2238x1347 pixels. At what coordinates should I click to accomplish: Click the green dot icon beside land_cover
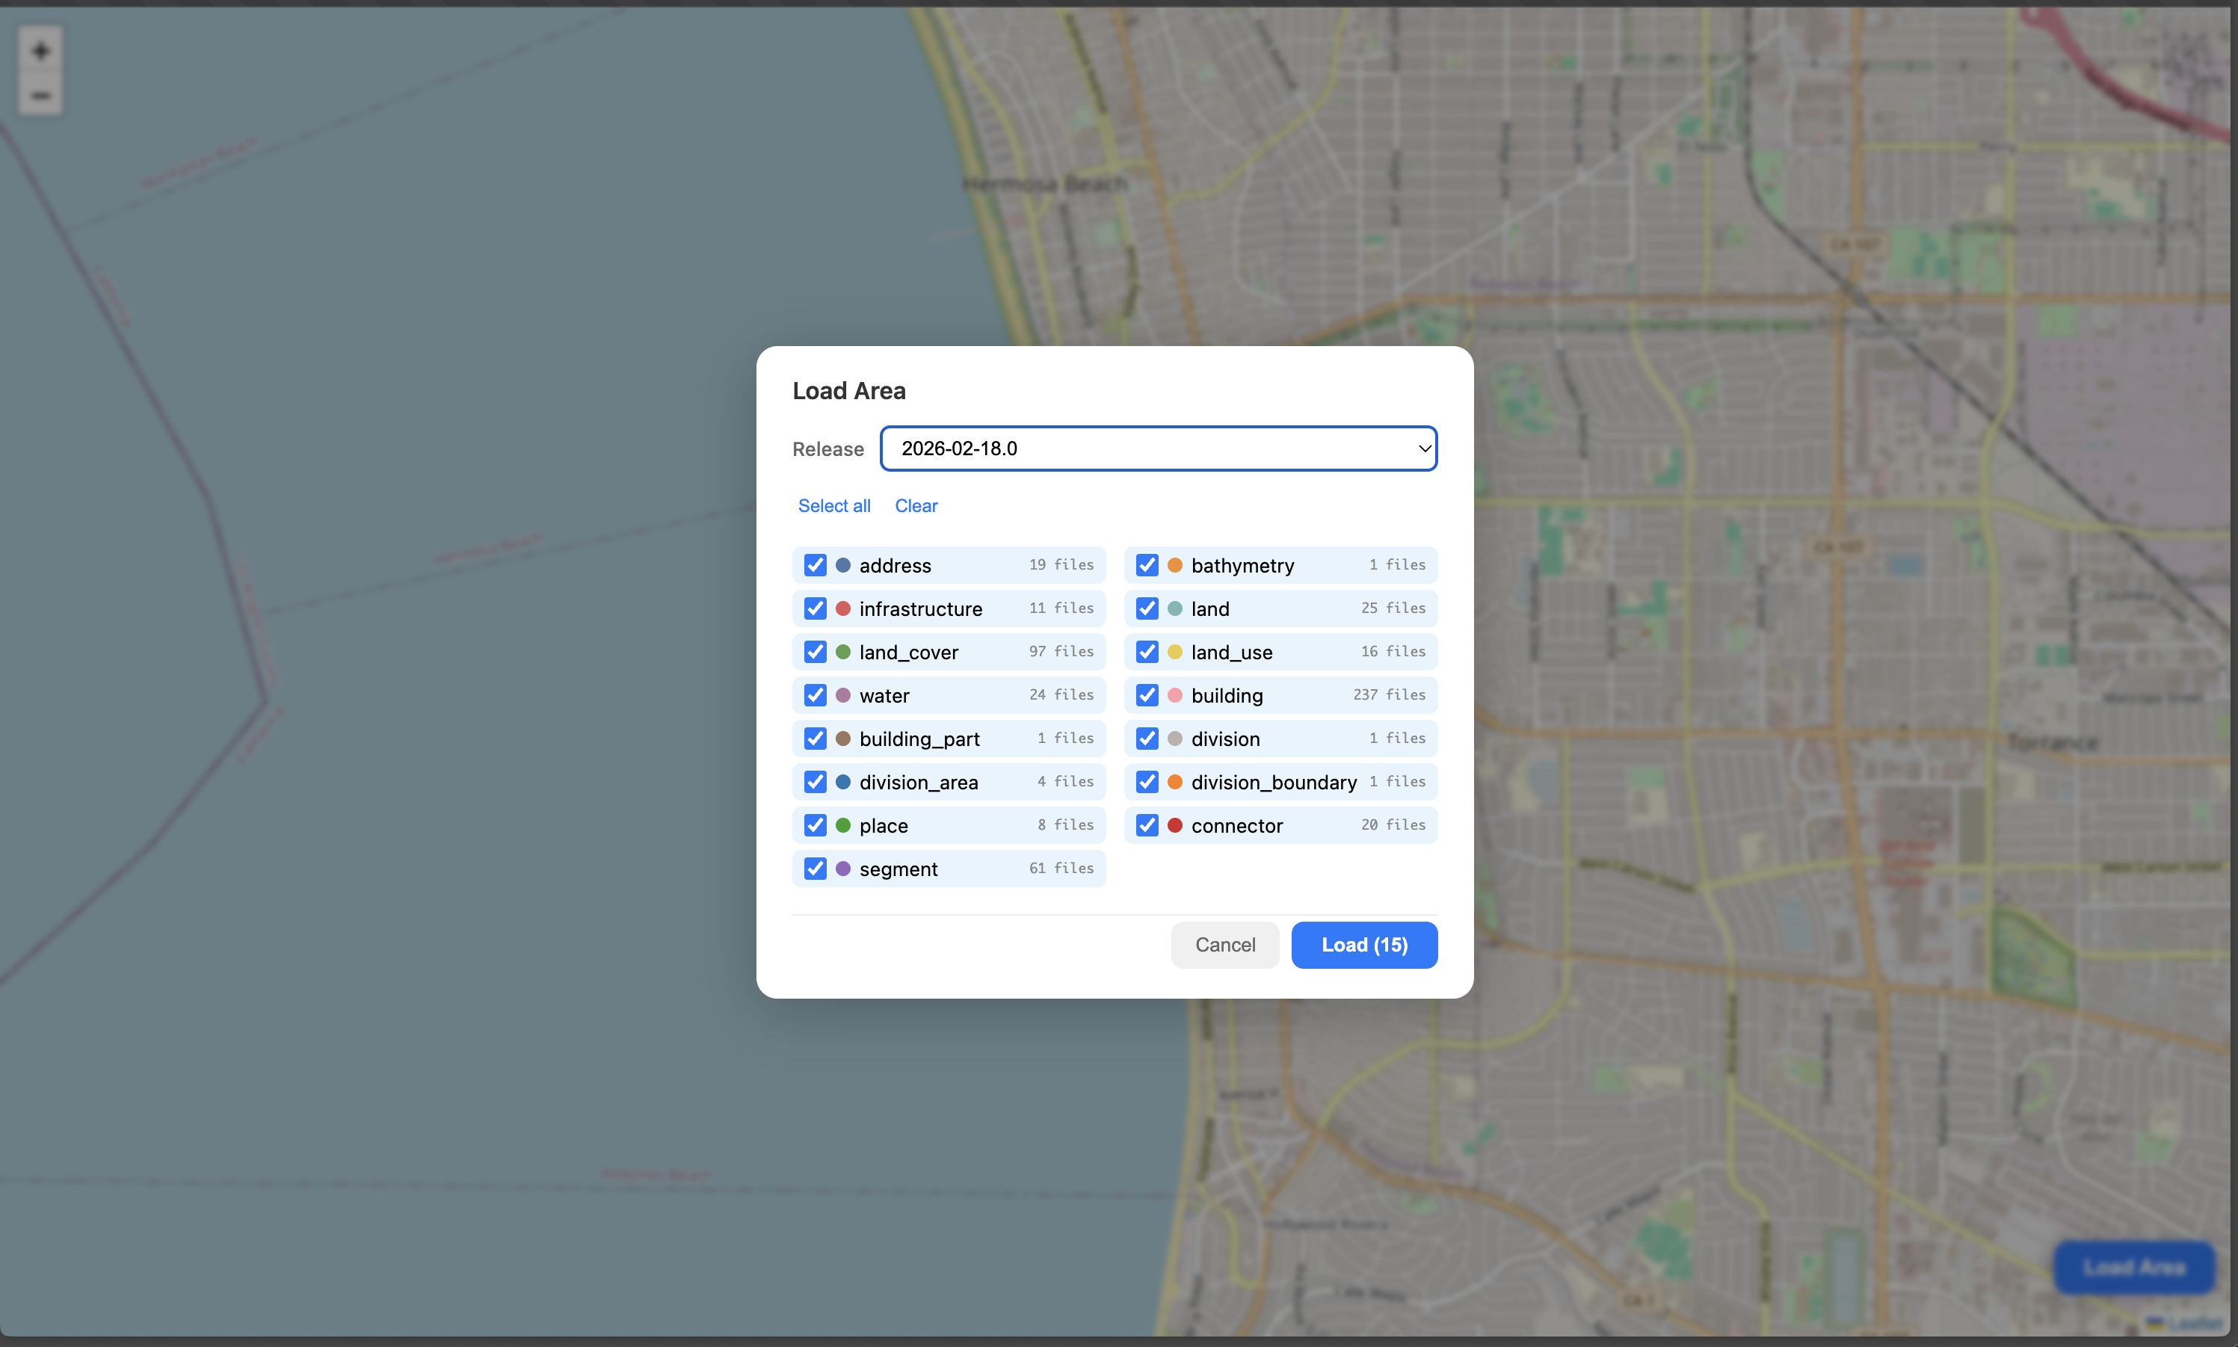[842, 652]
